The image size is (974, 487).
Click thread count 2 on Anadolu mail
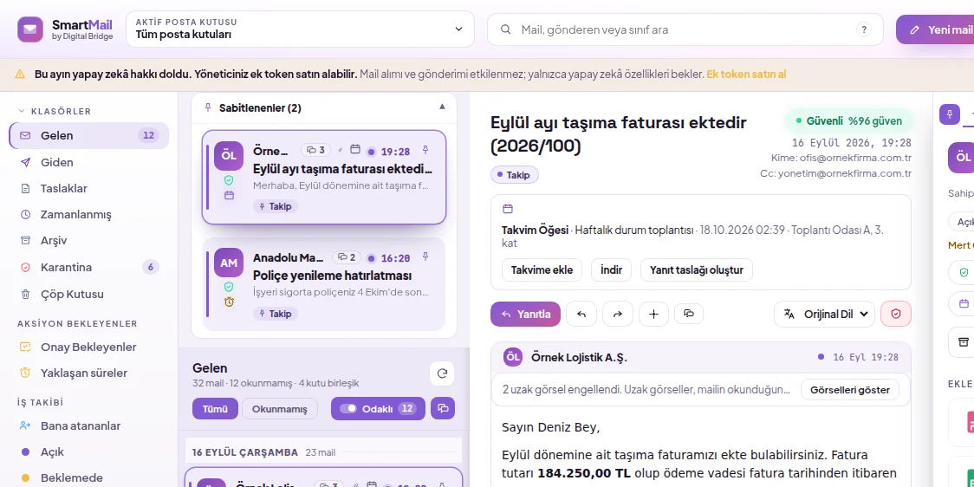click(347, 257)
